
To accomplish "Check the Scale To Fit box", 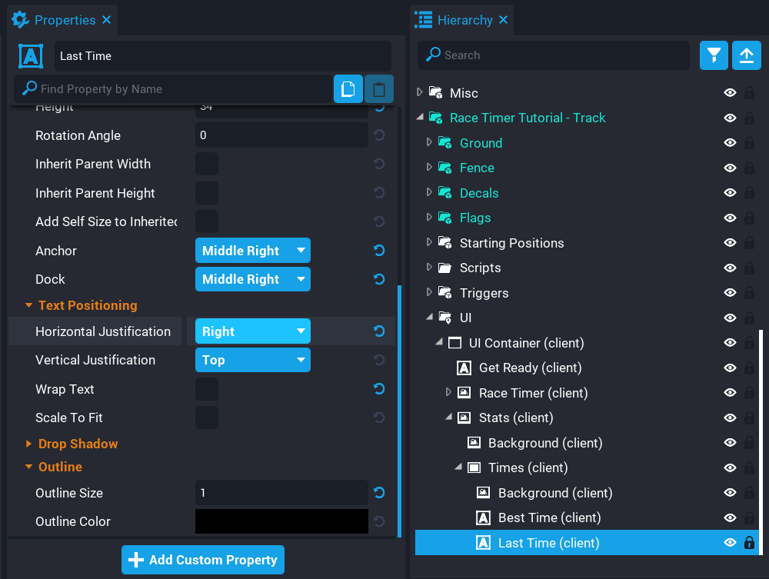I will pos(207,418).
